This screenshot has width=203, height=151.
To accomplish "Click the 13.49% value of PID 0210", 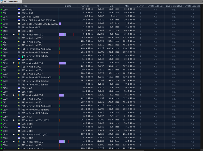I will pyautogui.click(x=100, y=63).
